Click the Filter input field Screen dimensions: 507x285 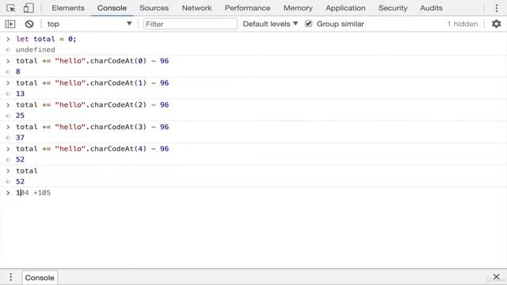coord(190,24)
